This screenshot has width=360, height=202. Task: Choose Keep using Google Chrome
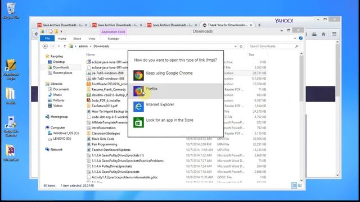[x=175, y=75]
